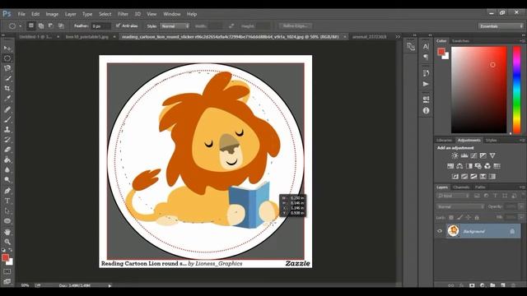
Task: Select the Hand tool
Action: click(x=7, y=232)
